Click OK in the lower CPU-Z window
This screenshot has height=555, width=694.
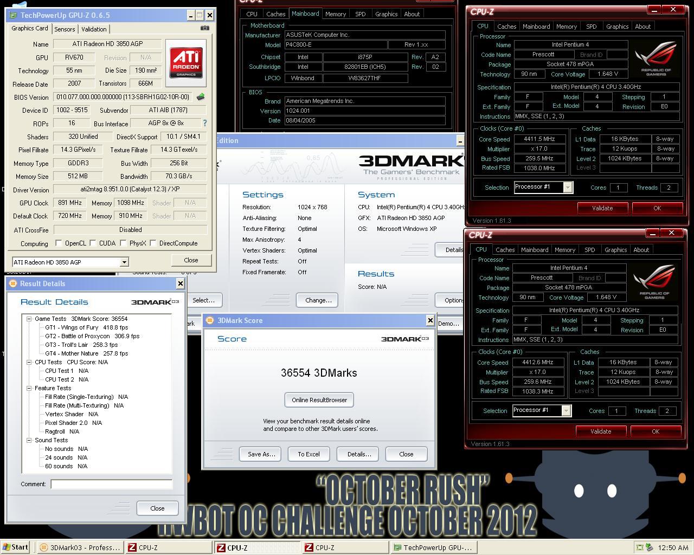click(x=655, y=431)
